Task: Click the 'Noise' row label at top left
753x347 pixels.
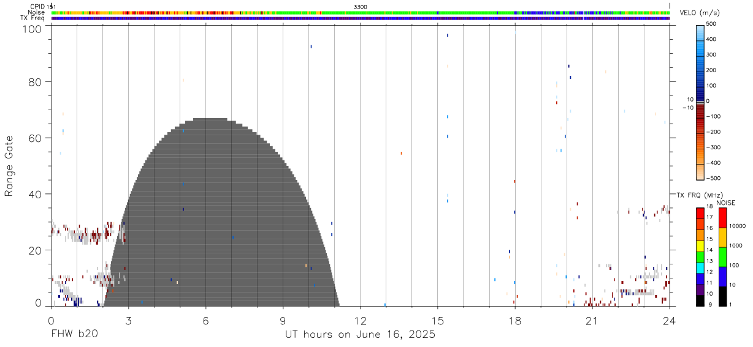Action: click(37, 12)
